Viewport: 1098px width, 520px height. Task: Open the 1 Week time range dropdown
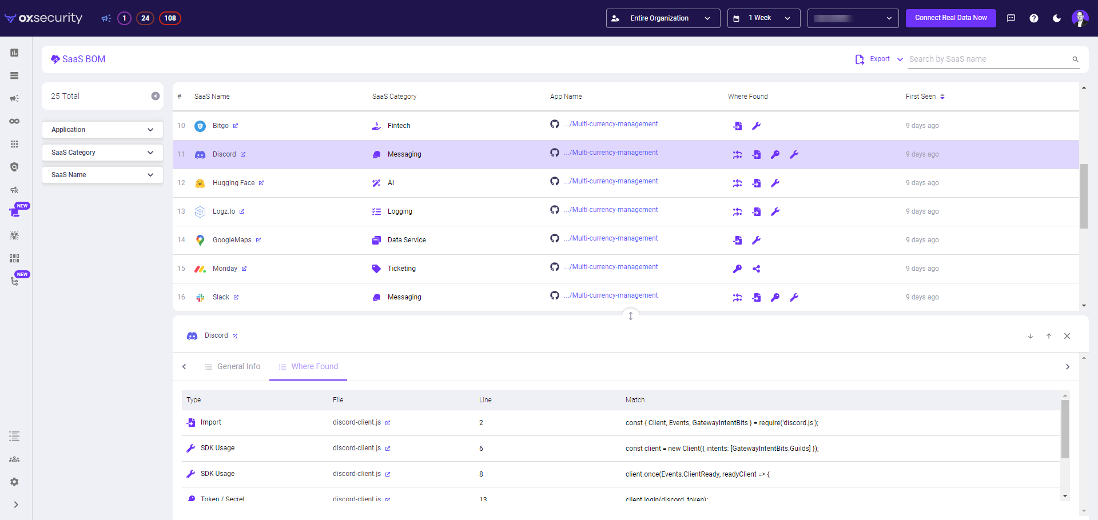tap(764, 18)
